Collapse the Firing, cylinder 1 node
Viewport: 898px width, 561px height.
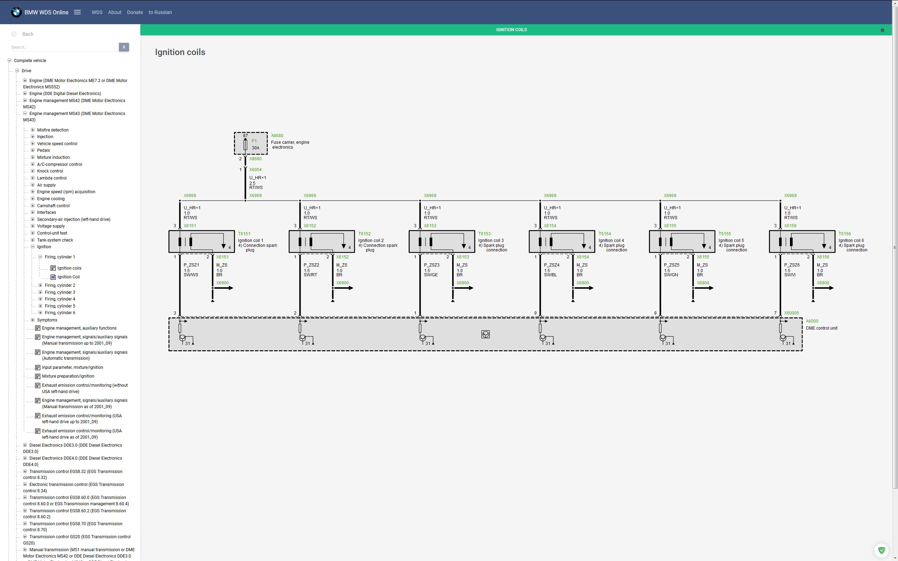tap(40, 257)
